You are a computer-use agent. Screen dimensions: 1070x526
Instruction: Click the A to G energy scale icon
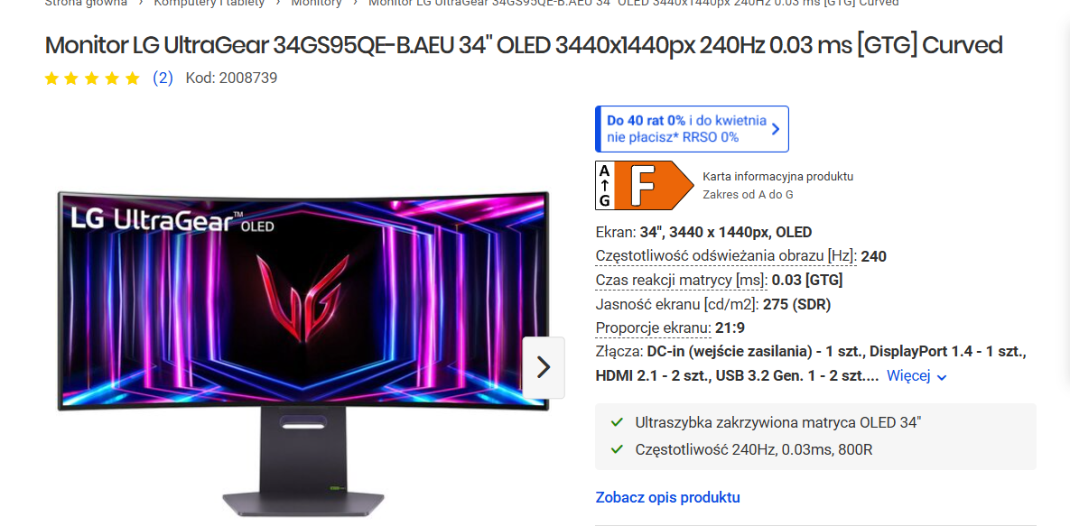(x=604, y=185)
